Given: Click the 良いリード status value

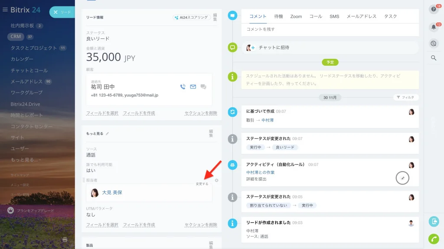Looking at the screenshot, I should [98, 38].
